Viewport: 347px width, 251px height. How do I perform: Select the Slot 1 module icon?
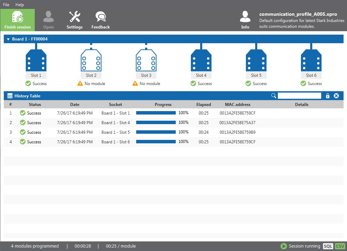(x=36, y=60)
